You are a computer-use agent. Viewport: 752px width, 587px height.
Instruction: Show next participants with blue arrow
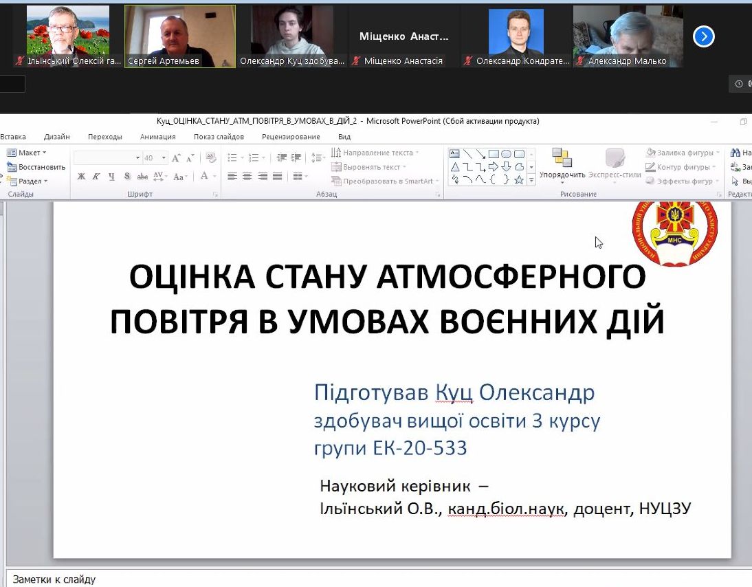click(703, 36)
